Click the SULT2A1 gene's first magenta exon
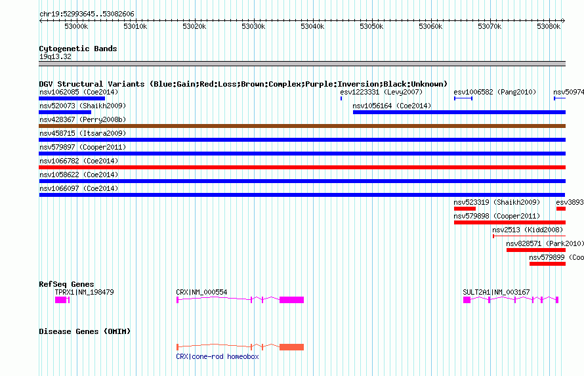Viewport: 584px width, 376px height. pos(467,300)
